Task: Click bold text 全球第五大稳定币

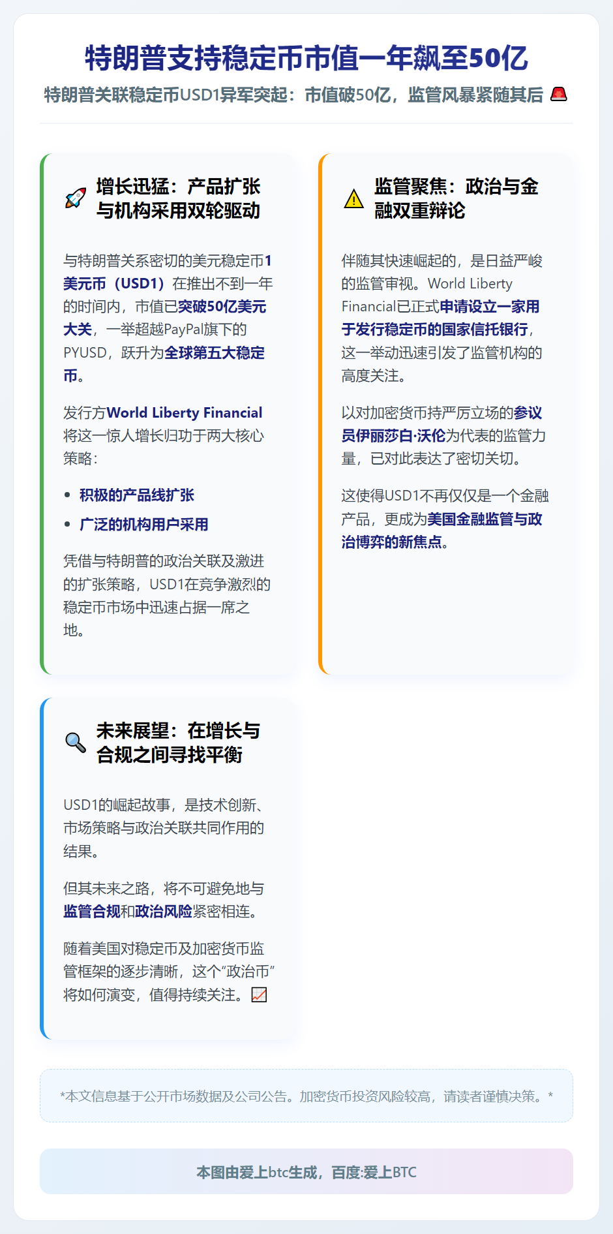Action: [164, 364]
